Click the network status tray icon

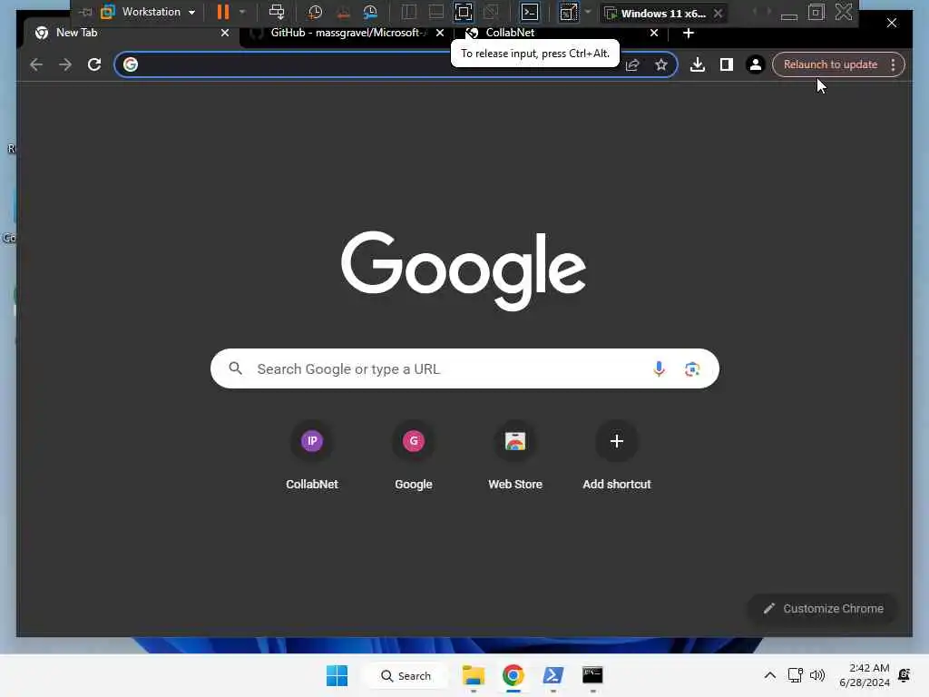click(795, 675)
